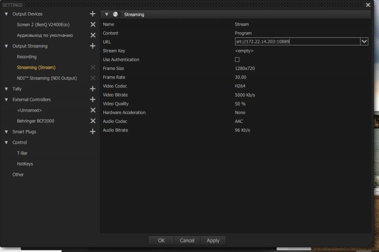
Task: Add a new Tally item
Action: click(x=92, y=89)
